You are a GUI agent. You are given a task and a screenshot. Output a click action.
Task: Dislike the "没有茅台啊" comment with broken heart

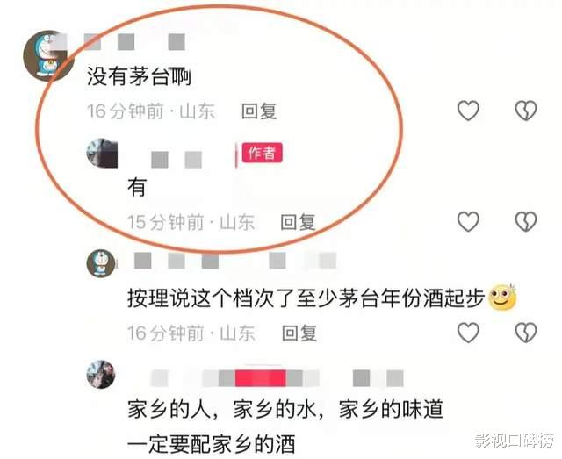[x=525, y=110]
